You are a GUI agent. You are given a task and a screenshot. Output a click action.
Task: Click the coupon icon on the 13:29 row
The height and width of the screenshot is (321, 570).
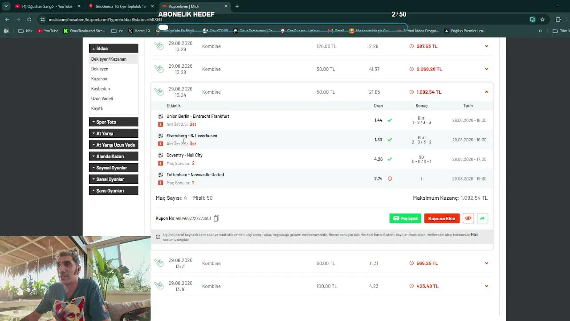pyautogui.click(x=159, y=46)
